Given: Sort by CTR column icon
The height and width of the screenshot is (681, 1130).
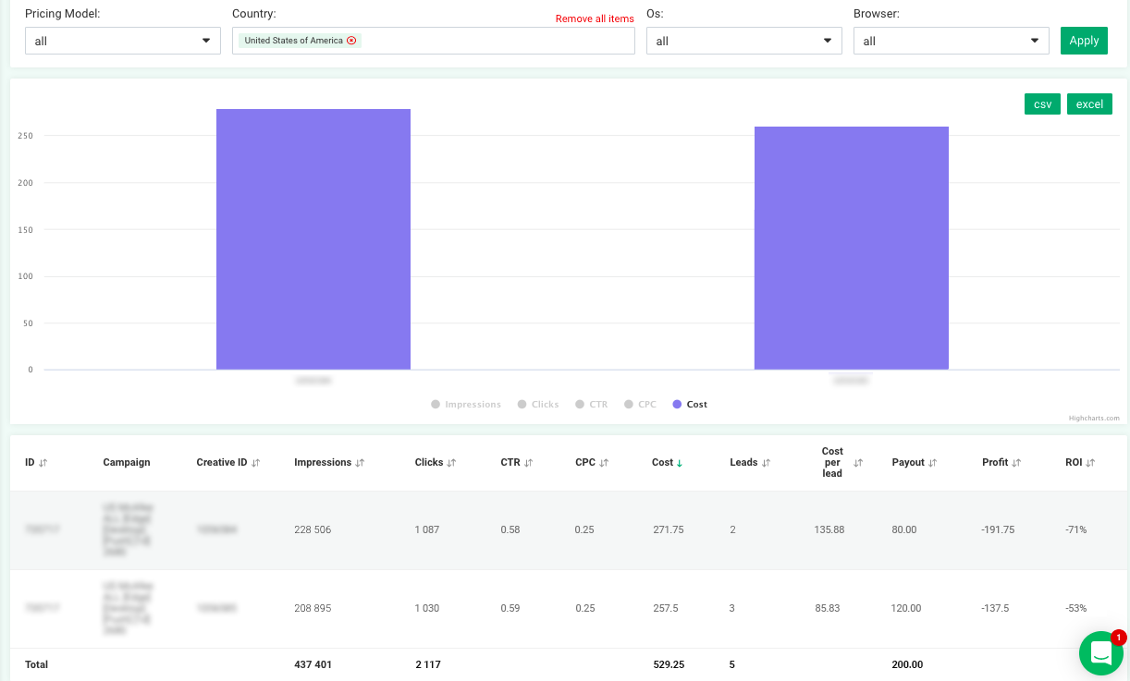Looking at the screenshot, I should (528, 463).
